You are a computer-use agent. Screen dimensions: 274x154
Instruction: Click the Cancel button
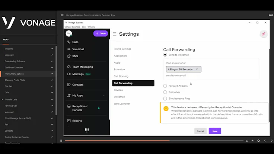[200, 131]
